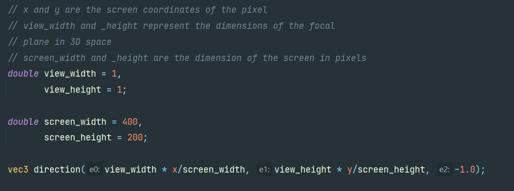The image size is (514, 191).
Task: Click the comment mentioning the focal
Action: 171,26
